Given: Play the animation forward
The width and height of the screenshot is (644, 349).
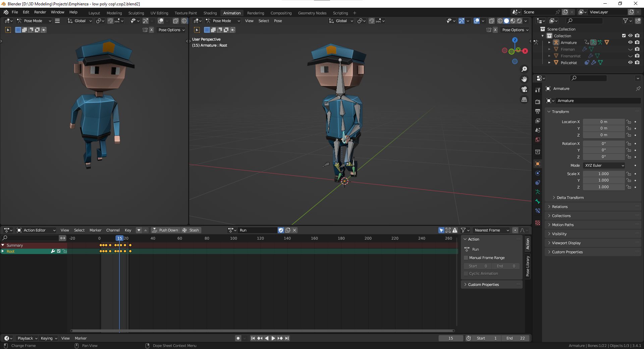Looking at the screenshot, I should point(273,338).
